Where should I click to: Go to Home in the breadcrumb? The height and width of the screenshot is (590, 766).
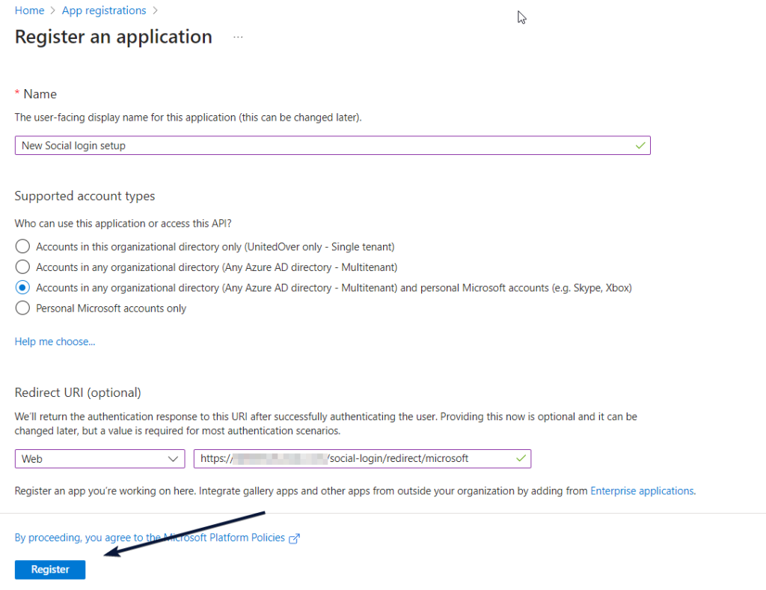point(29,10)
